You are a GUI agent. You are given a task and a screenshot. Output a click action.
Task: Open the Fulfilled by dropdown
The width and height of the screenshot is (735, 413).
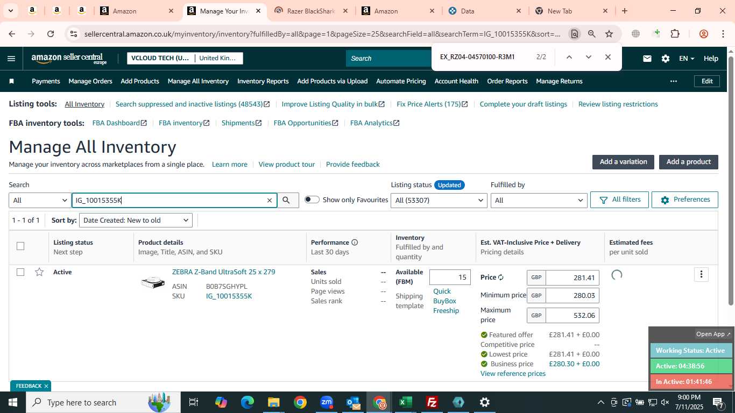[539, 200]
